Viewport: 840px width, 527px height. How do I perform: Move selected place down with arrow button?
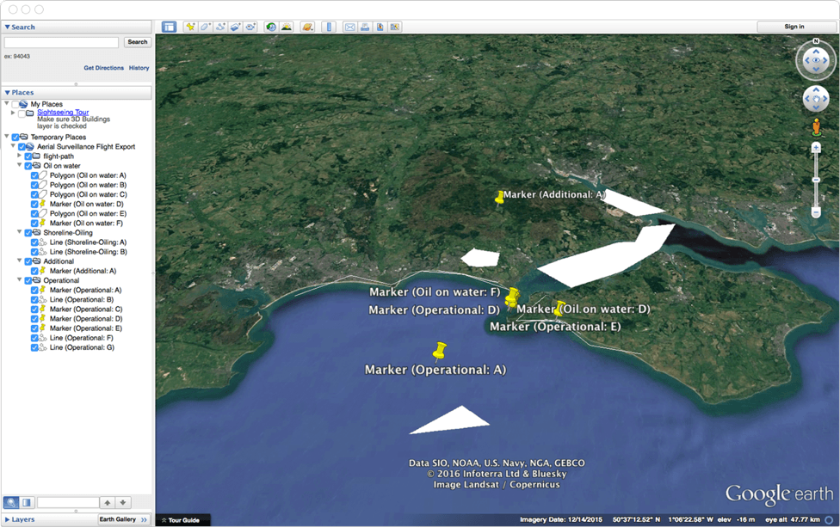123,502
